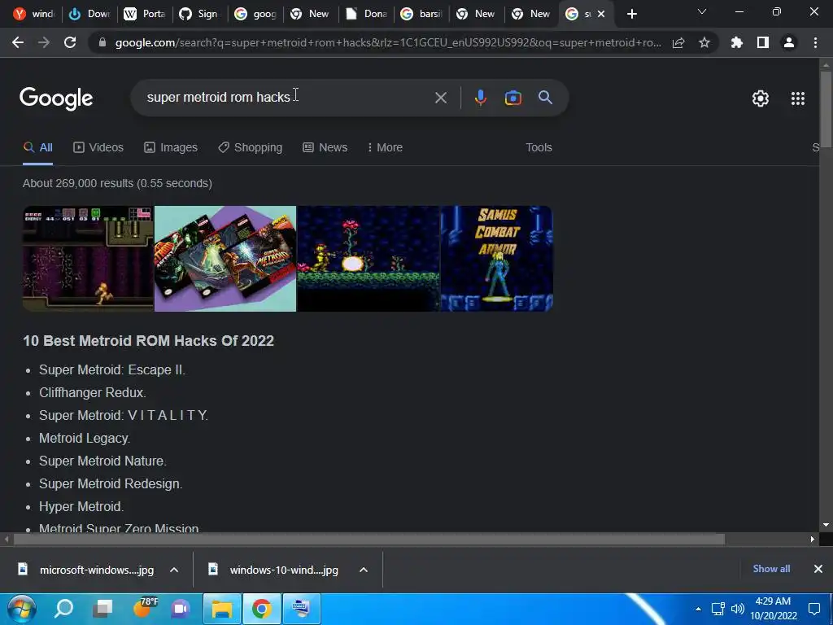Expand options for windows-10-wind jpg download

coord(364,570)
